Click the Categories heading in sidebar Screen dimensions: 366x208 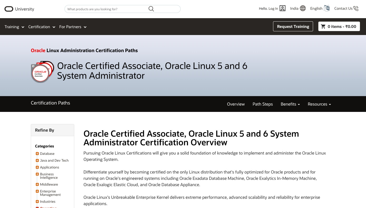pos(44,146)
